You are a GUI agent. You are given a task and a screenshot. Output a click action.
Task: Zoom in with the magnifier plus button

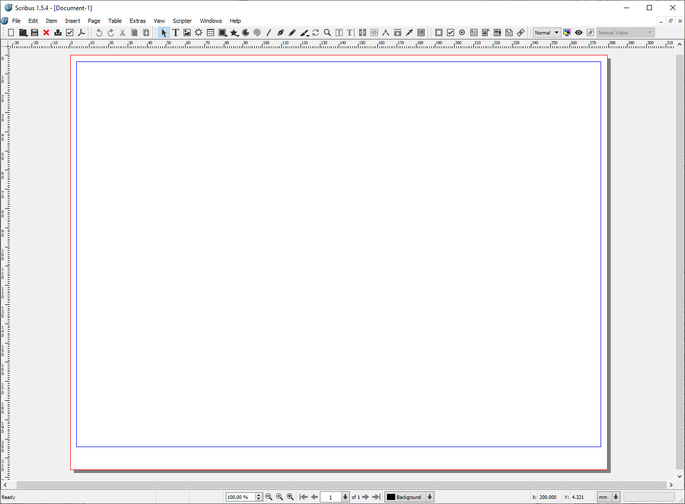point(290,497)
